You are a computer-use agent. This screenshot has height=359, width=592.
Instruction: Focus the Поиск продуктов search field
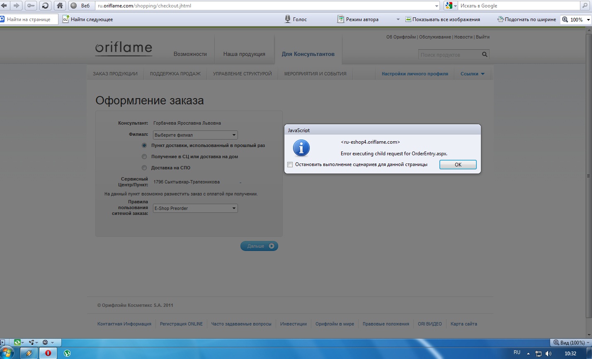click(x=450, y=55)
